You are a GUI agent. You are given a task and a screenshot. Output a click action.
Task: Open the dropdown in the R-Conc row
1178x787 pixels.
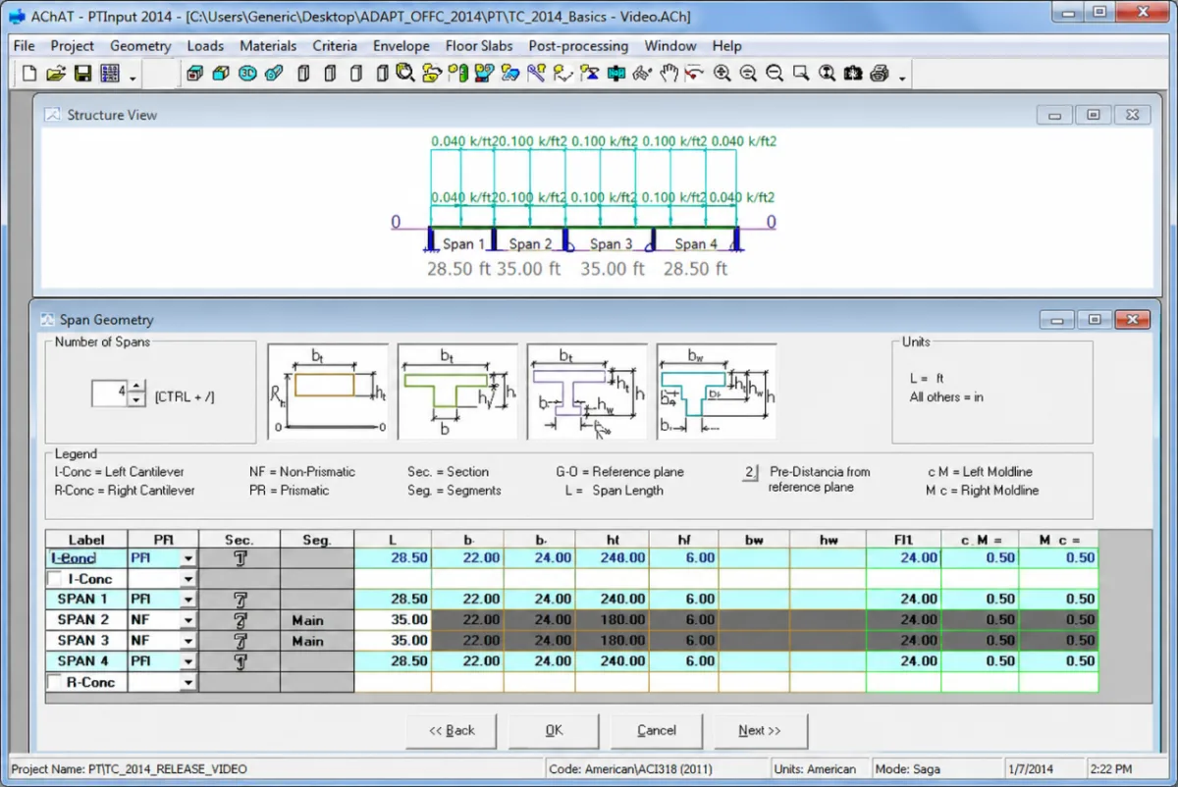(188, 682)
